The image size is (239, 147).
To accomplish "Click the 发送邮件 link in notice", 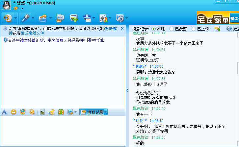I will click(x=63, y=31).
